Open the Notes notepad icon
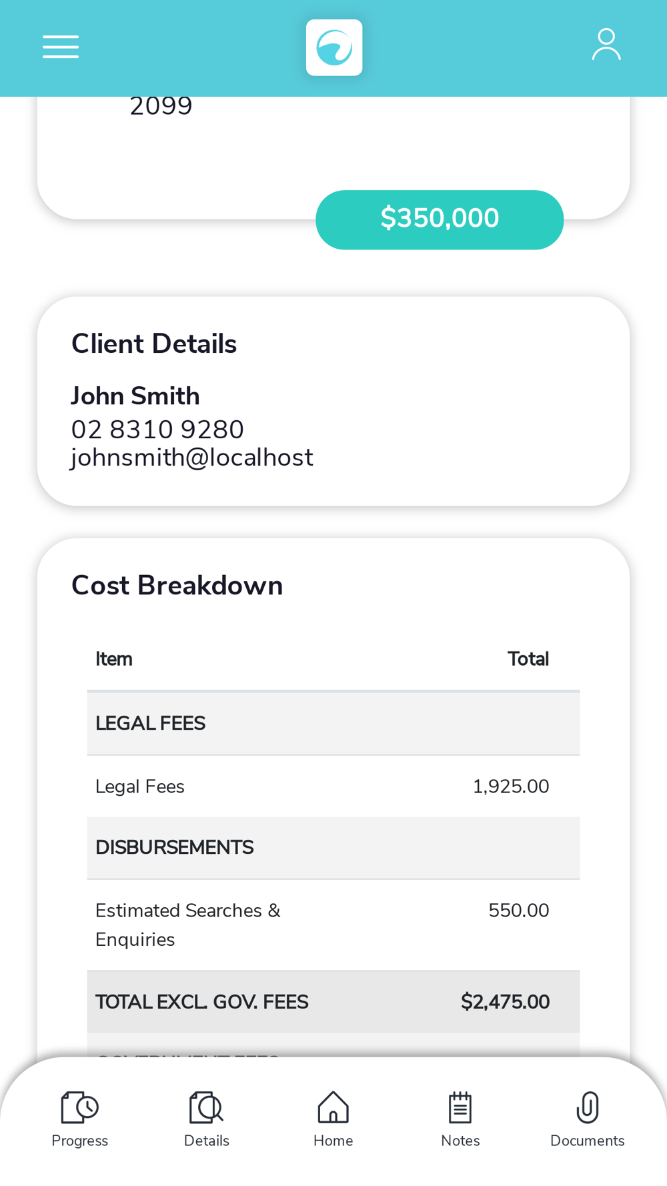Viewport: 667px width, 1186px height. coord(460,1108)
